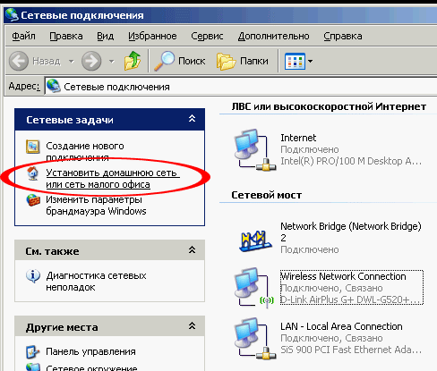437x371 pixels.
Task: Click Intel(R) PRO/100 M Desktop adapter text
Action: click(x=351, y=161)
